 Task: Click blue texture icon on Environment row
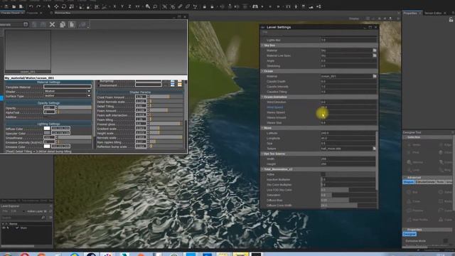point(173,85)
